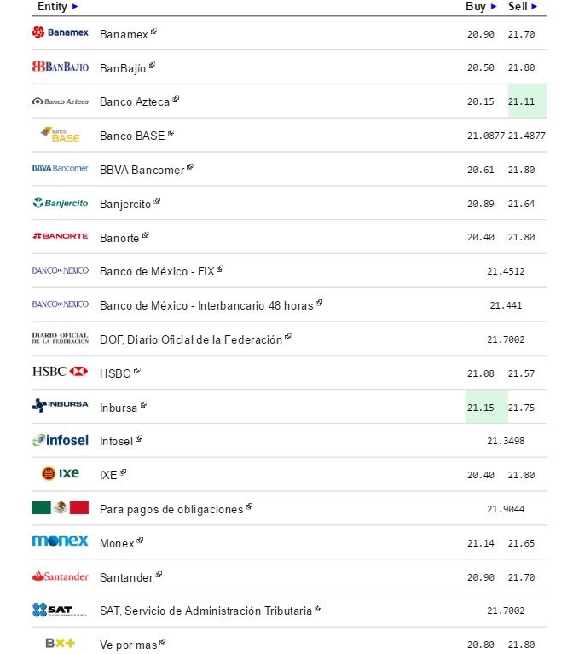Click the Banamex bank logo
Image resolution: width=579 pixels, height=654 pixels.
60,32
